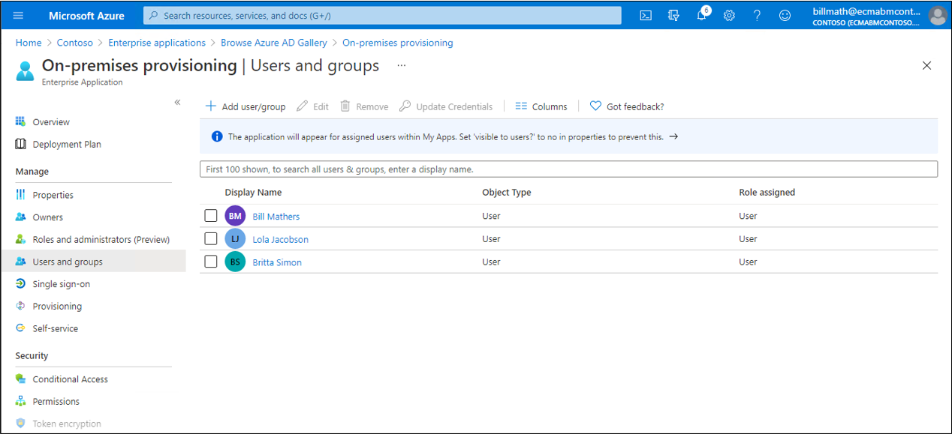
Task: Go to Contoso breadcrumb
Action: (x=75, y=43)
